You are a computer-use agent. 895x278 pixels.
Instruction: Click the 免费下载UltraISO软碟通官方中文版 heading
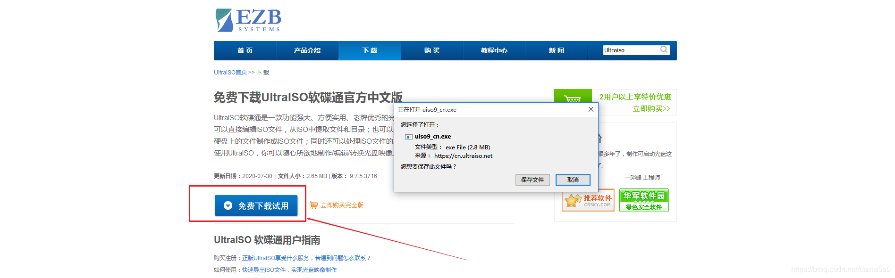pos(308,98)
